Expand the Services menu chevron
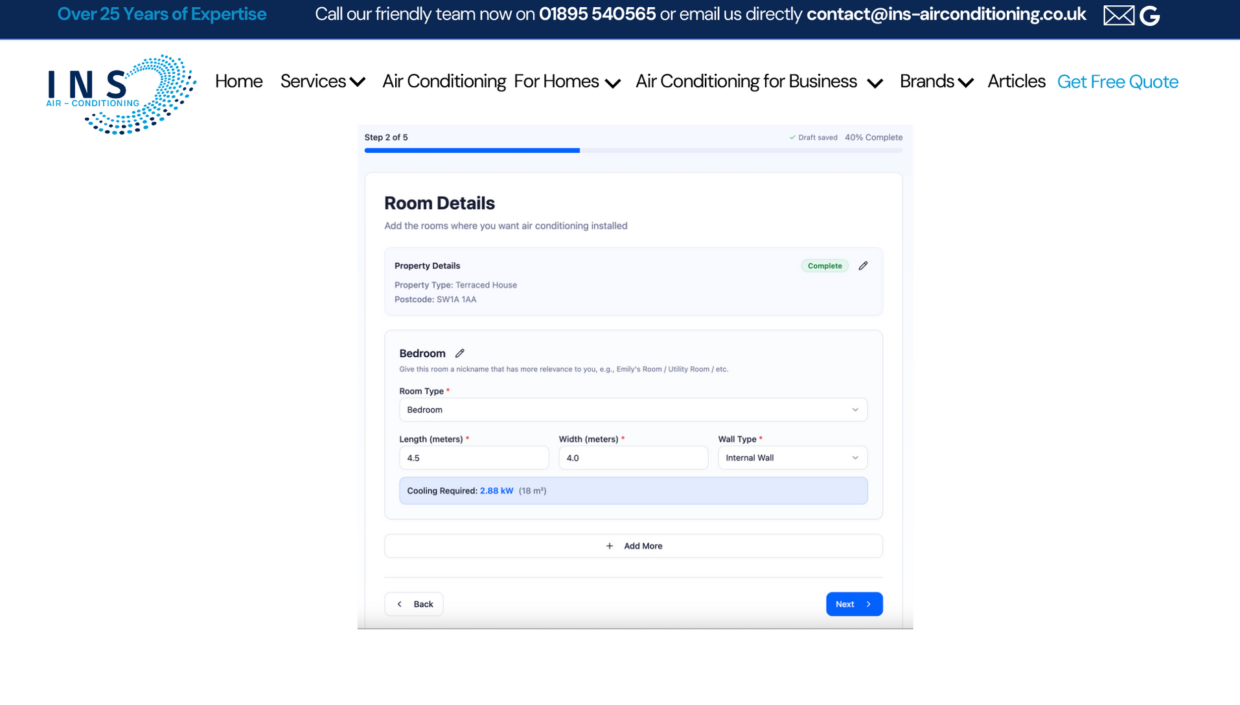The width and height of the screenshot is (1240, 705). click(x=358, y=82)
